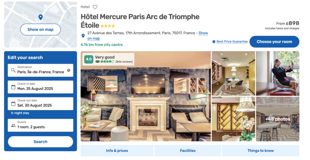
Task: Go to the Things to know tab
Action: (x=261, y=151)
